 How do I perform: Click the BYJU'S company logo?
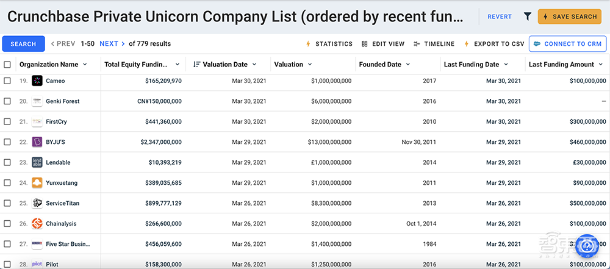37,142
